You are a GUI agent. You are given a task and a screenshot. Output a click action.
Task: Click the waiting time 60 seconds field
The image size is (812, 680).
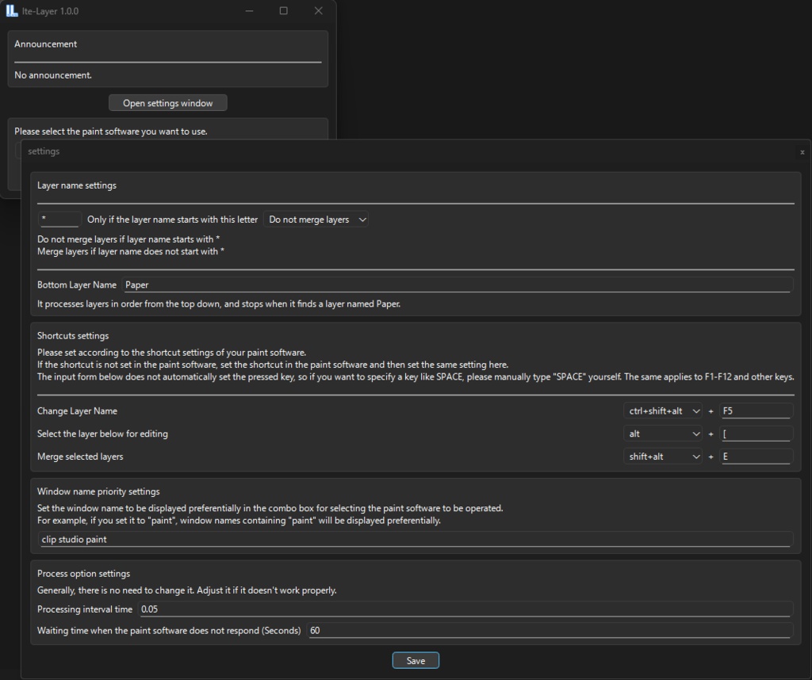(550, 630)
